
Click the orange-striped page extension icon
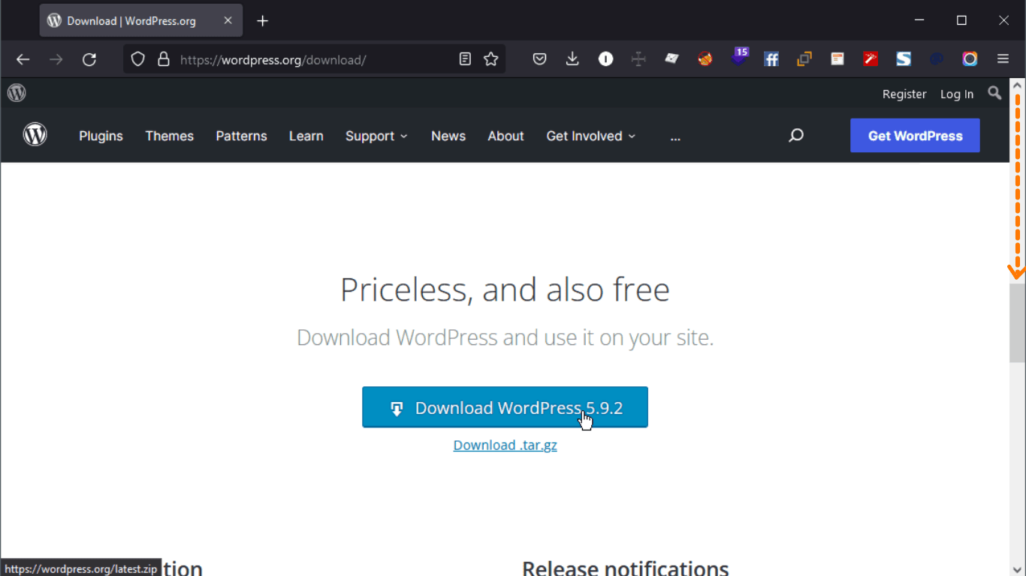pos(837,59)
